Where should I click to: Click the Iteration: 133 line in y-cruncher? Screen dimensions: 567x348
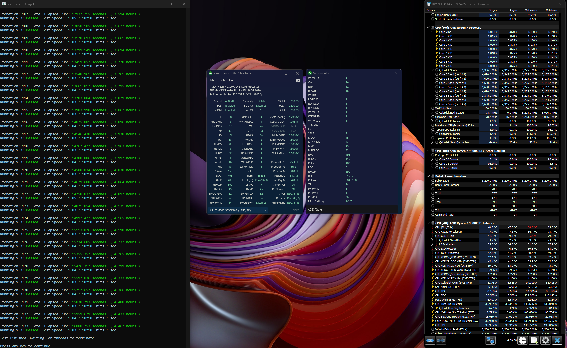[70, 326]
